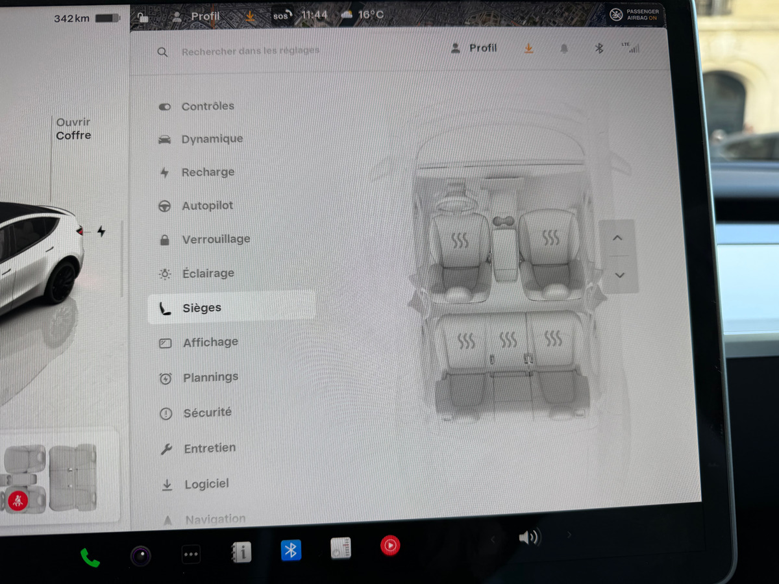
Task: Tap the volume speaker control
Action: [x=530, y=537]
